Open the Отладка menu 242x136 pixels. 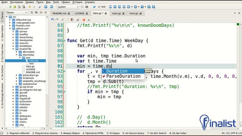(77, 2)
